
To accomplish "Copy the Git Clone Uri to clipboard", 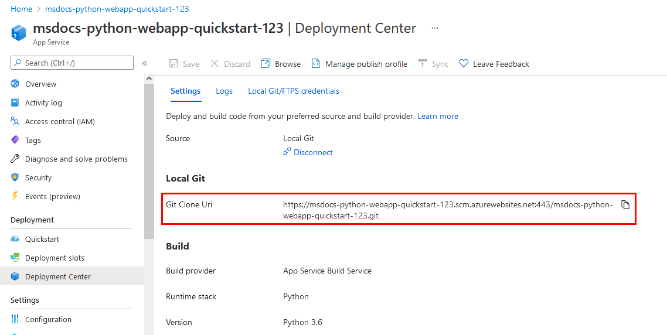I will pyautogui.click(x=625, y=205).
